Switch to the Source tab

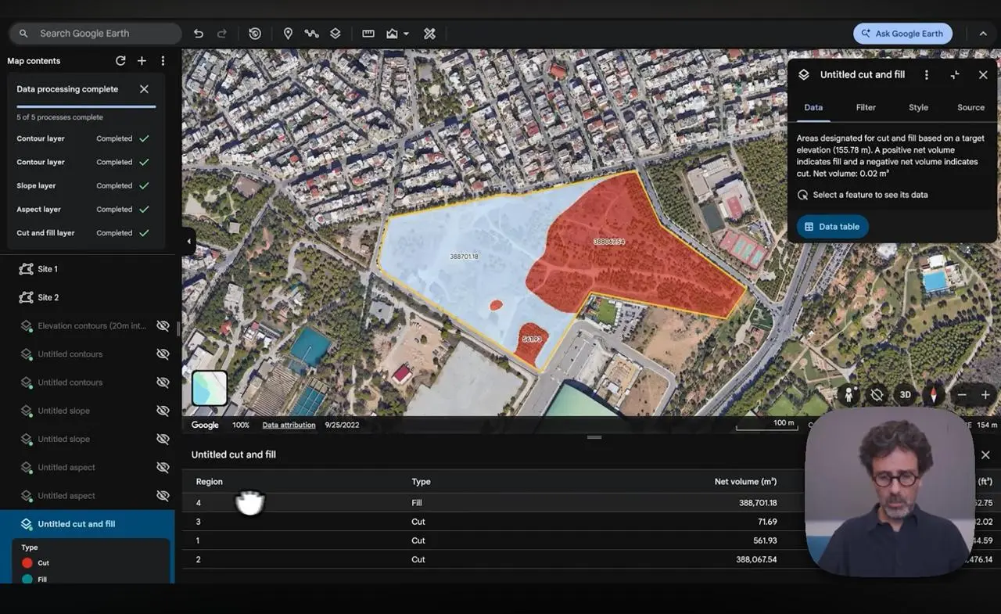(971, 108)
